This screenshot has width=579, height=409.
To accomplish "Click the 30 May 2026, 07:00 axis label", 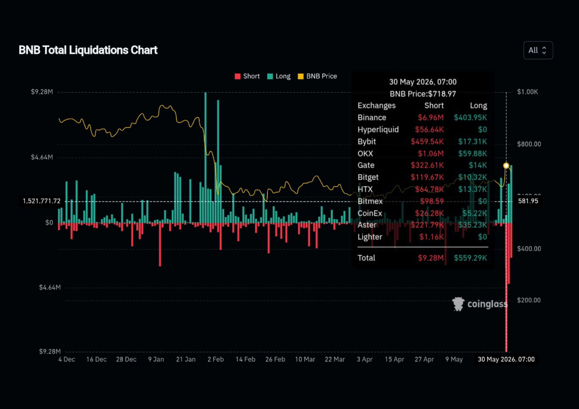I will [x=506, y=359].
